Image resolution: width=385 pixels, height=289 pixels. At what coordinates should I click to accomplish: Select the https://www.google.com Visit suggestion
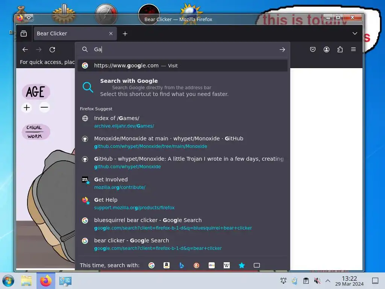182,65
